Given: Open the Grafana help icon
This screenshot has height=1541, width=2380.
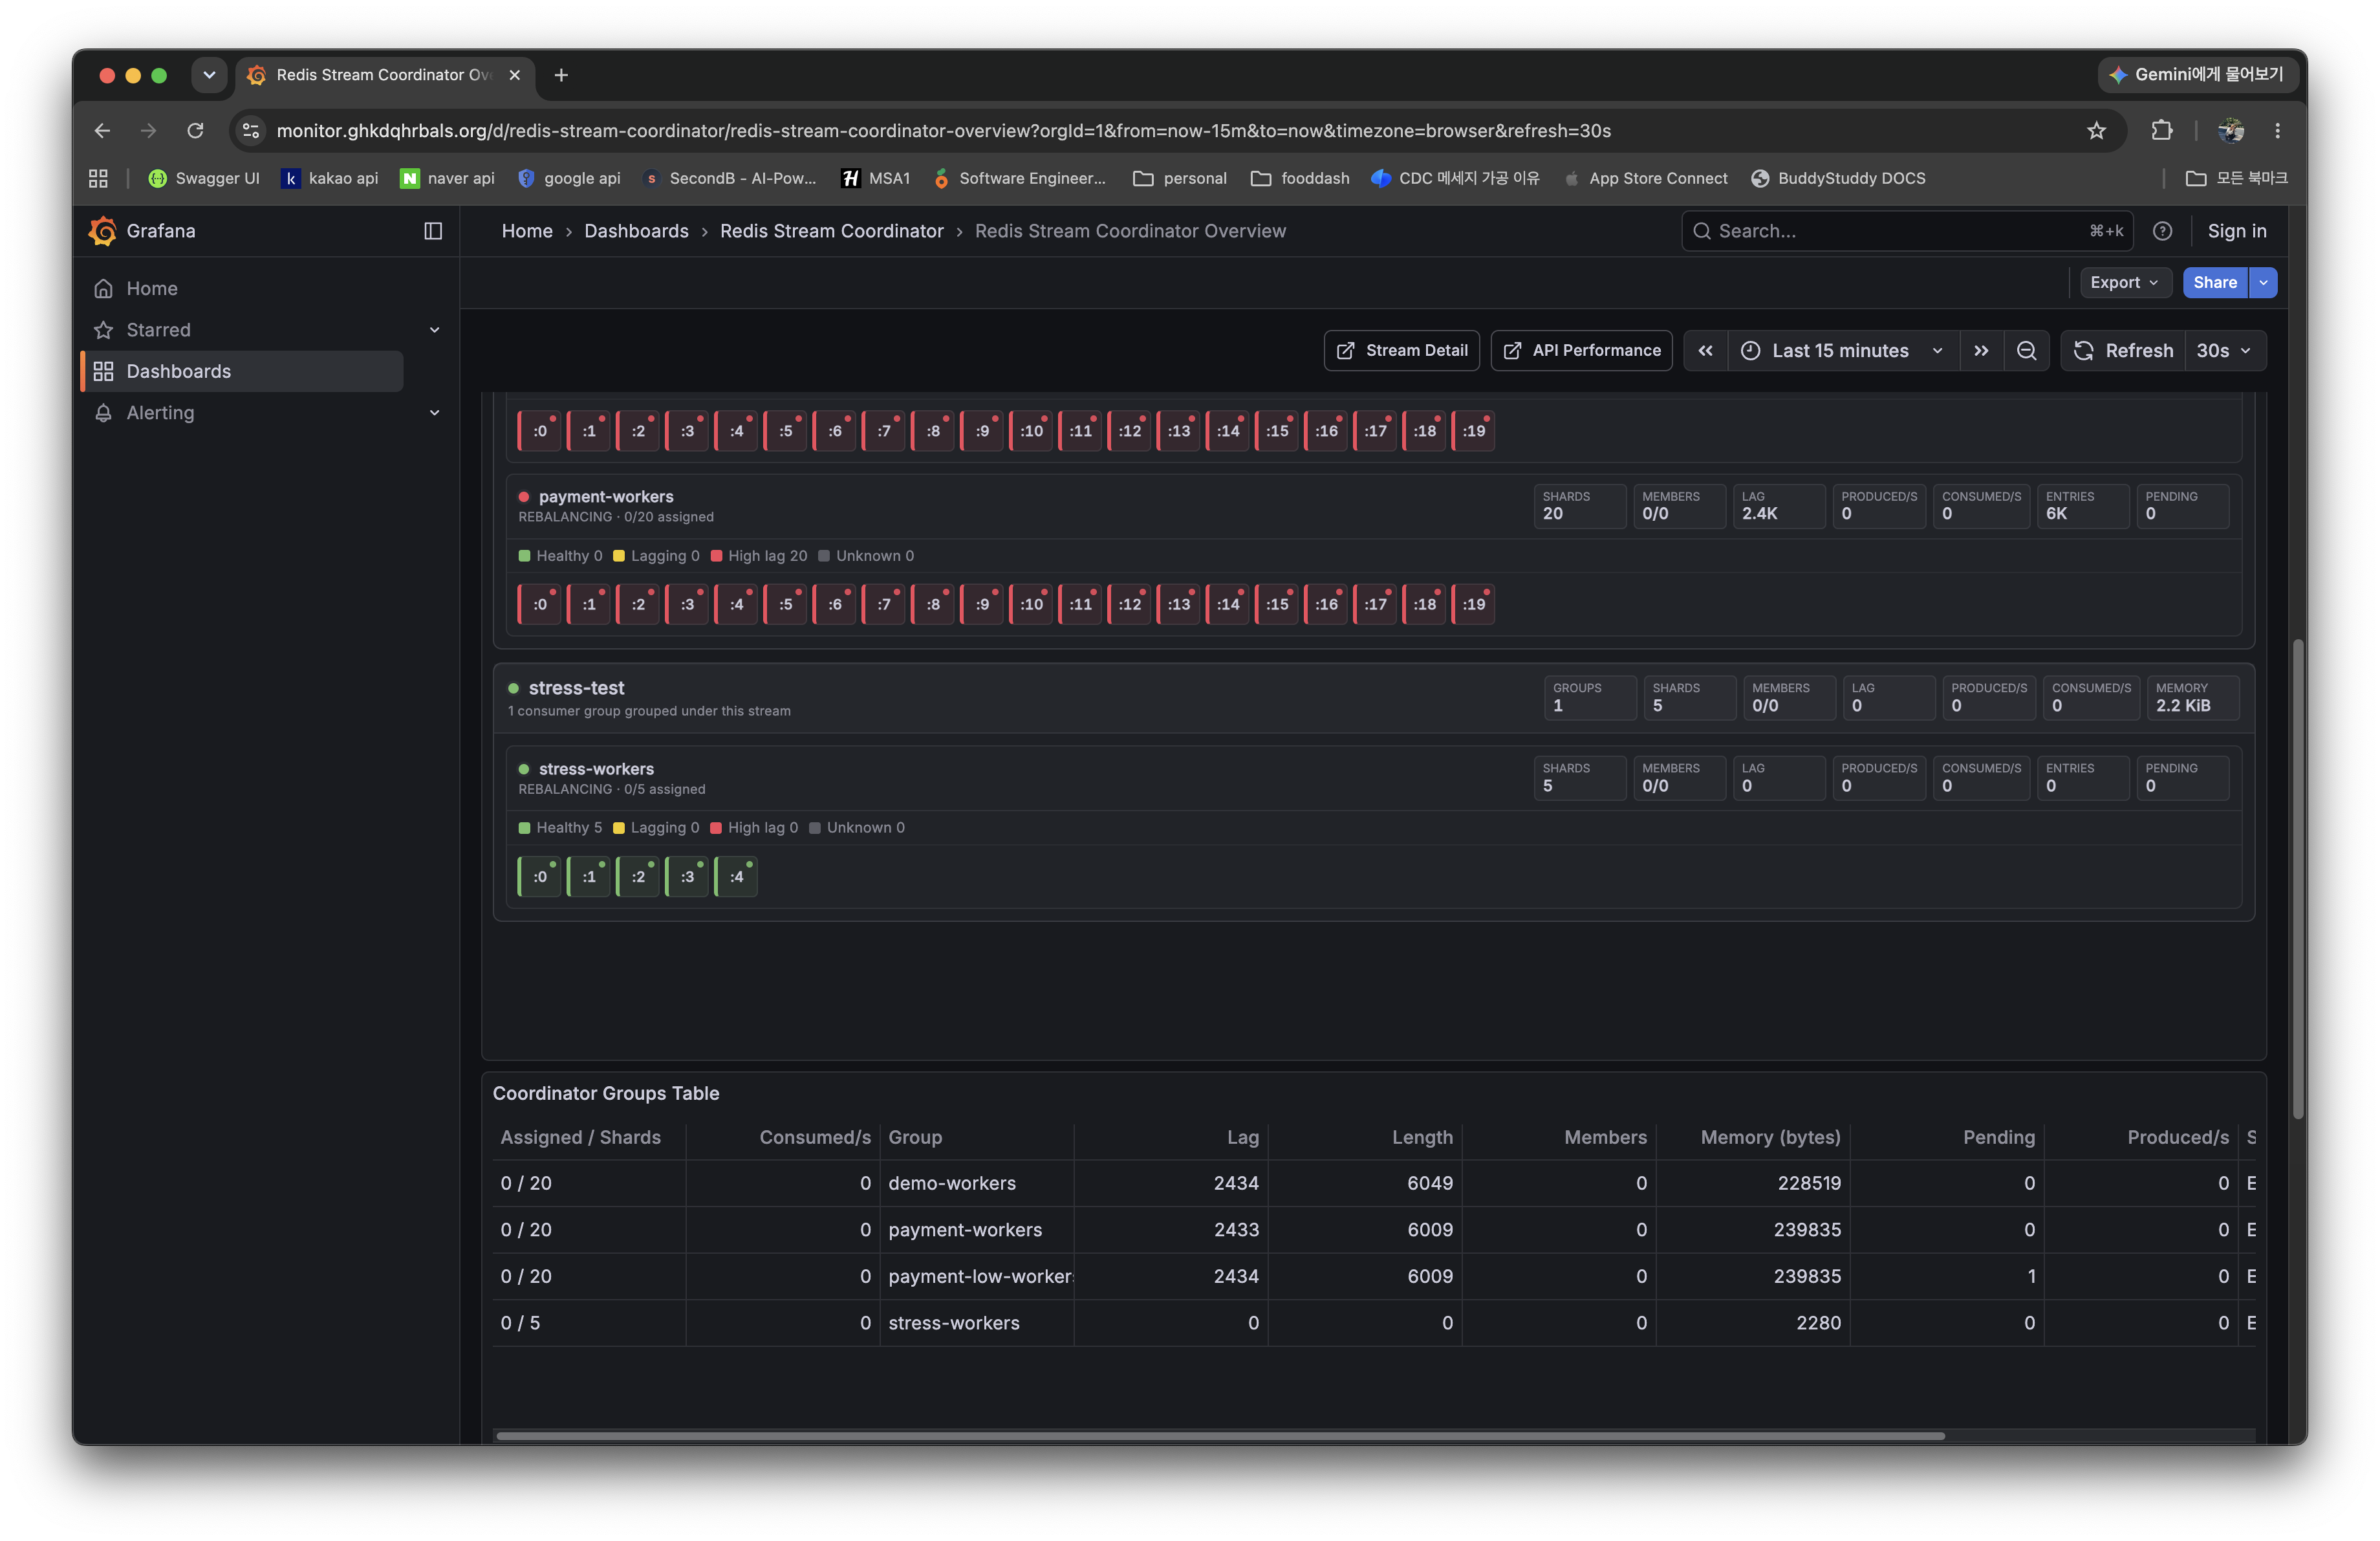Looking at the screenshot, I should [x=2162, y=231].
